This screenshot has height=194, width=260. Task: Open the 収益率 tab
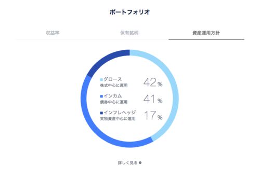(53, 33)
